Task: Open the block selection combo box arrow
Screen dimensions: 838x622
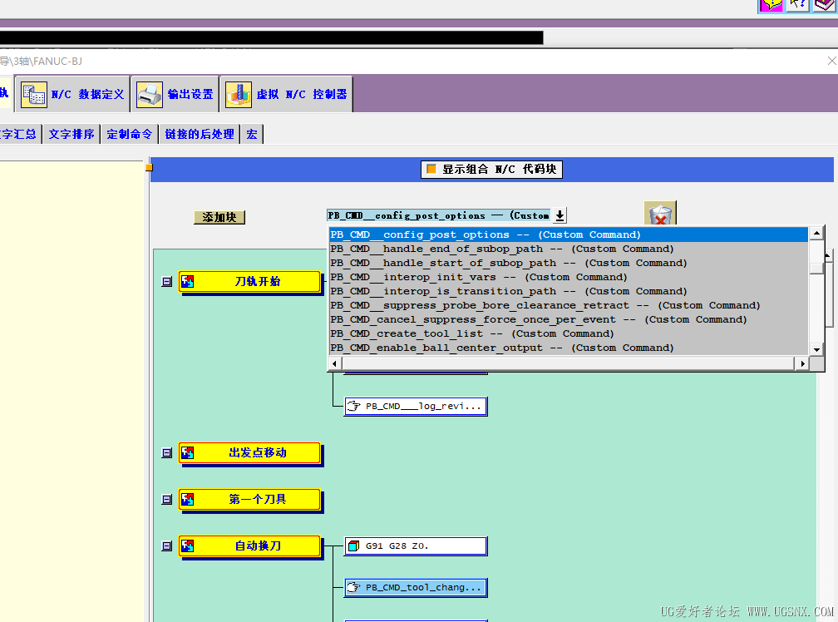Action: coord(559,215)
